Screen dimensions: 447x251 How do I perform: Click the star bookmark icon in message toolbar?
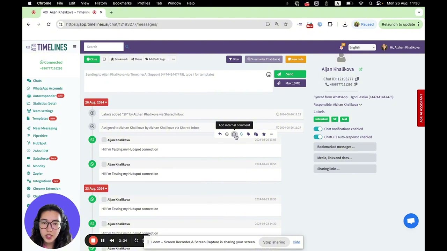coord(264,134)
